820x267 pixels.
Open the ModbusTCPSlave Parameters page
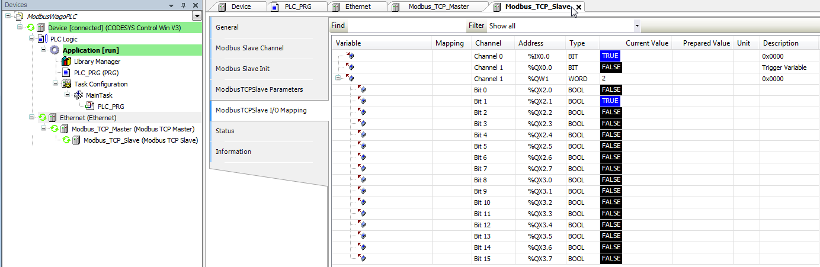259,89
